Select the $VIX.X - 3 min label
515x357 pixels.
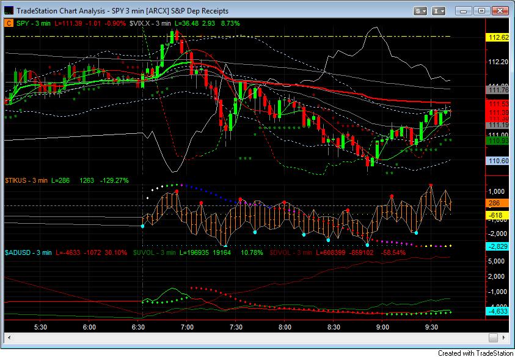pos(150,23)
